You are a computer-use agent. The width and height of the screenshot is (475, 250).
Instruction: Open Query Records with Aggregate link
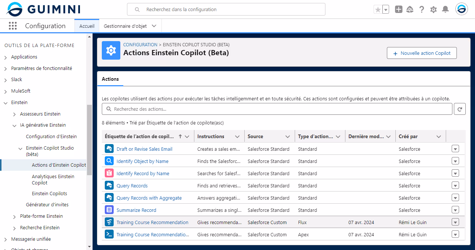pyautogui.click(x=149, y=198)
